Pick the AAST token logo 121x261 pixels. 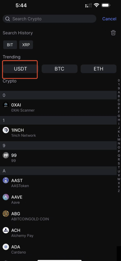pos(6,181)
